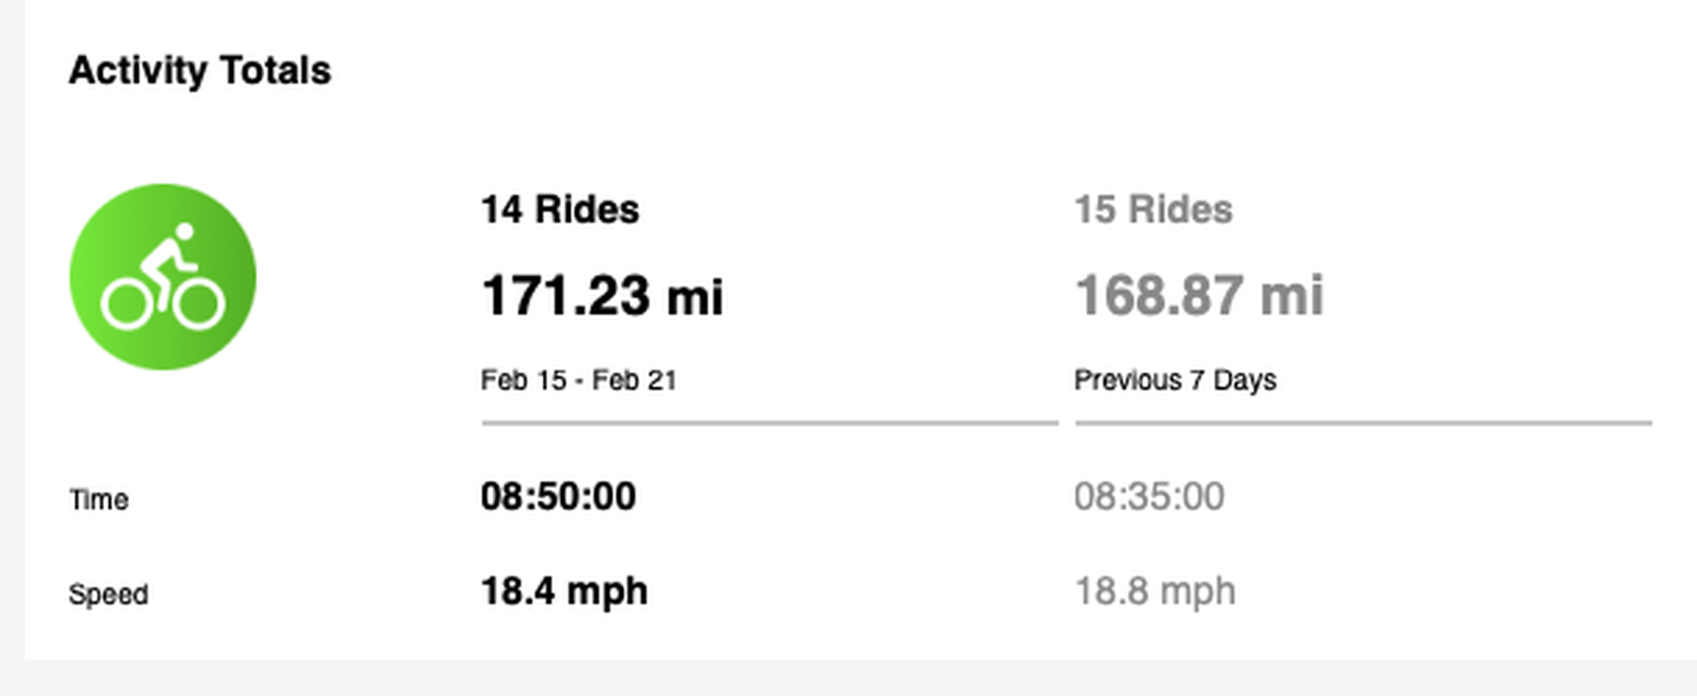1697x696 pixels.
Task: Click the underline below Previous 7 Days
Action: click(x=1364, y=423)
